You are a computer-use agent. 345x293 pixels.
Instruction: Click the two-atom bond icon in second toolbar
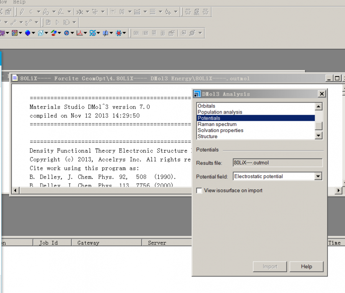click(x=14, y=22)
